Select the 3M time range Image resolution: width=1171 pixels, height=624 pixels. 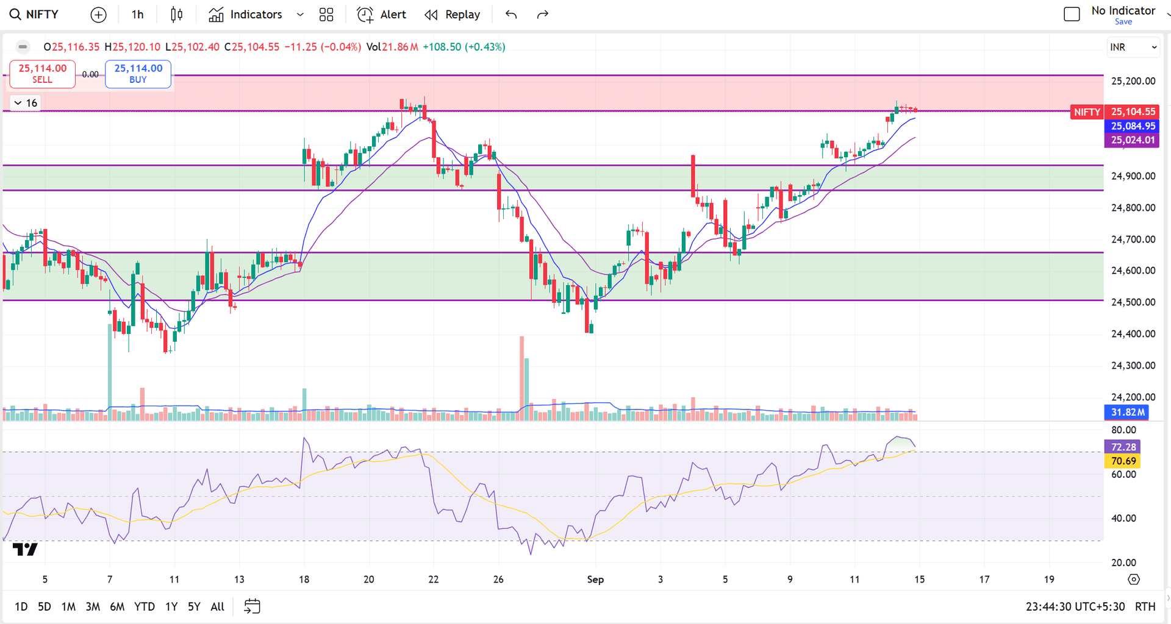click(93, 607)
